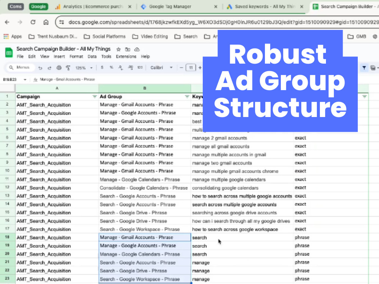This screenshot has height=284, width=379.
Task: Click the formula bar content
Action: (67, 80)
